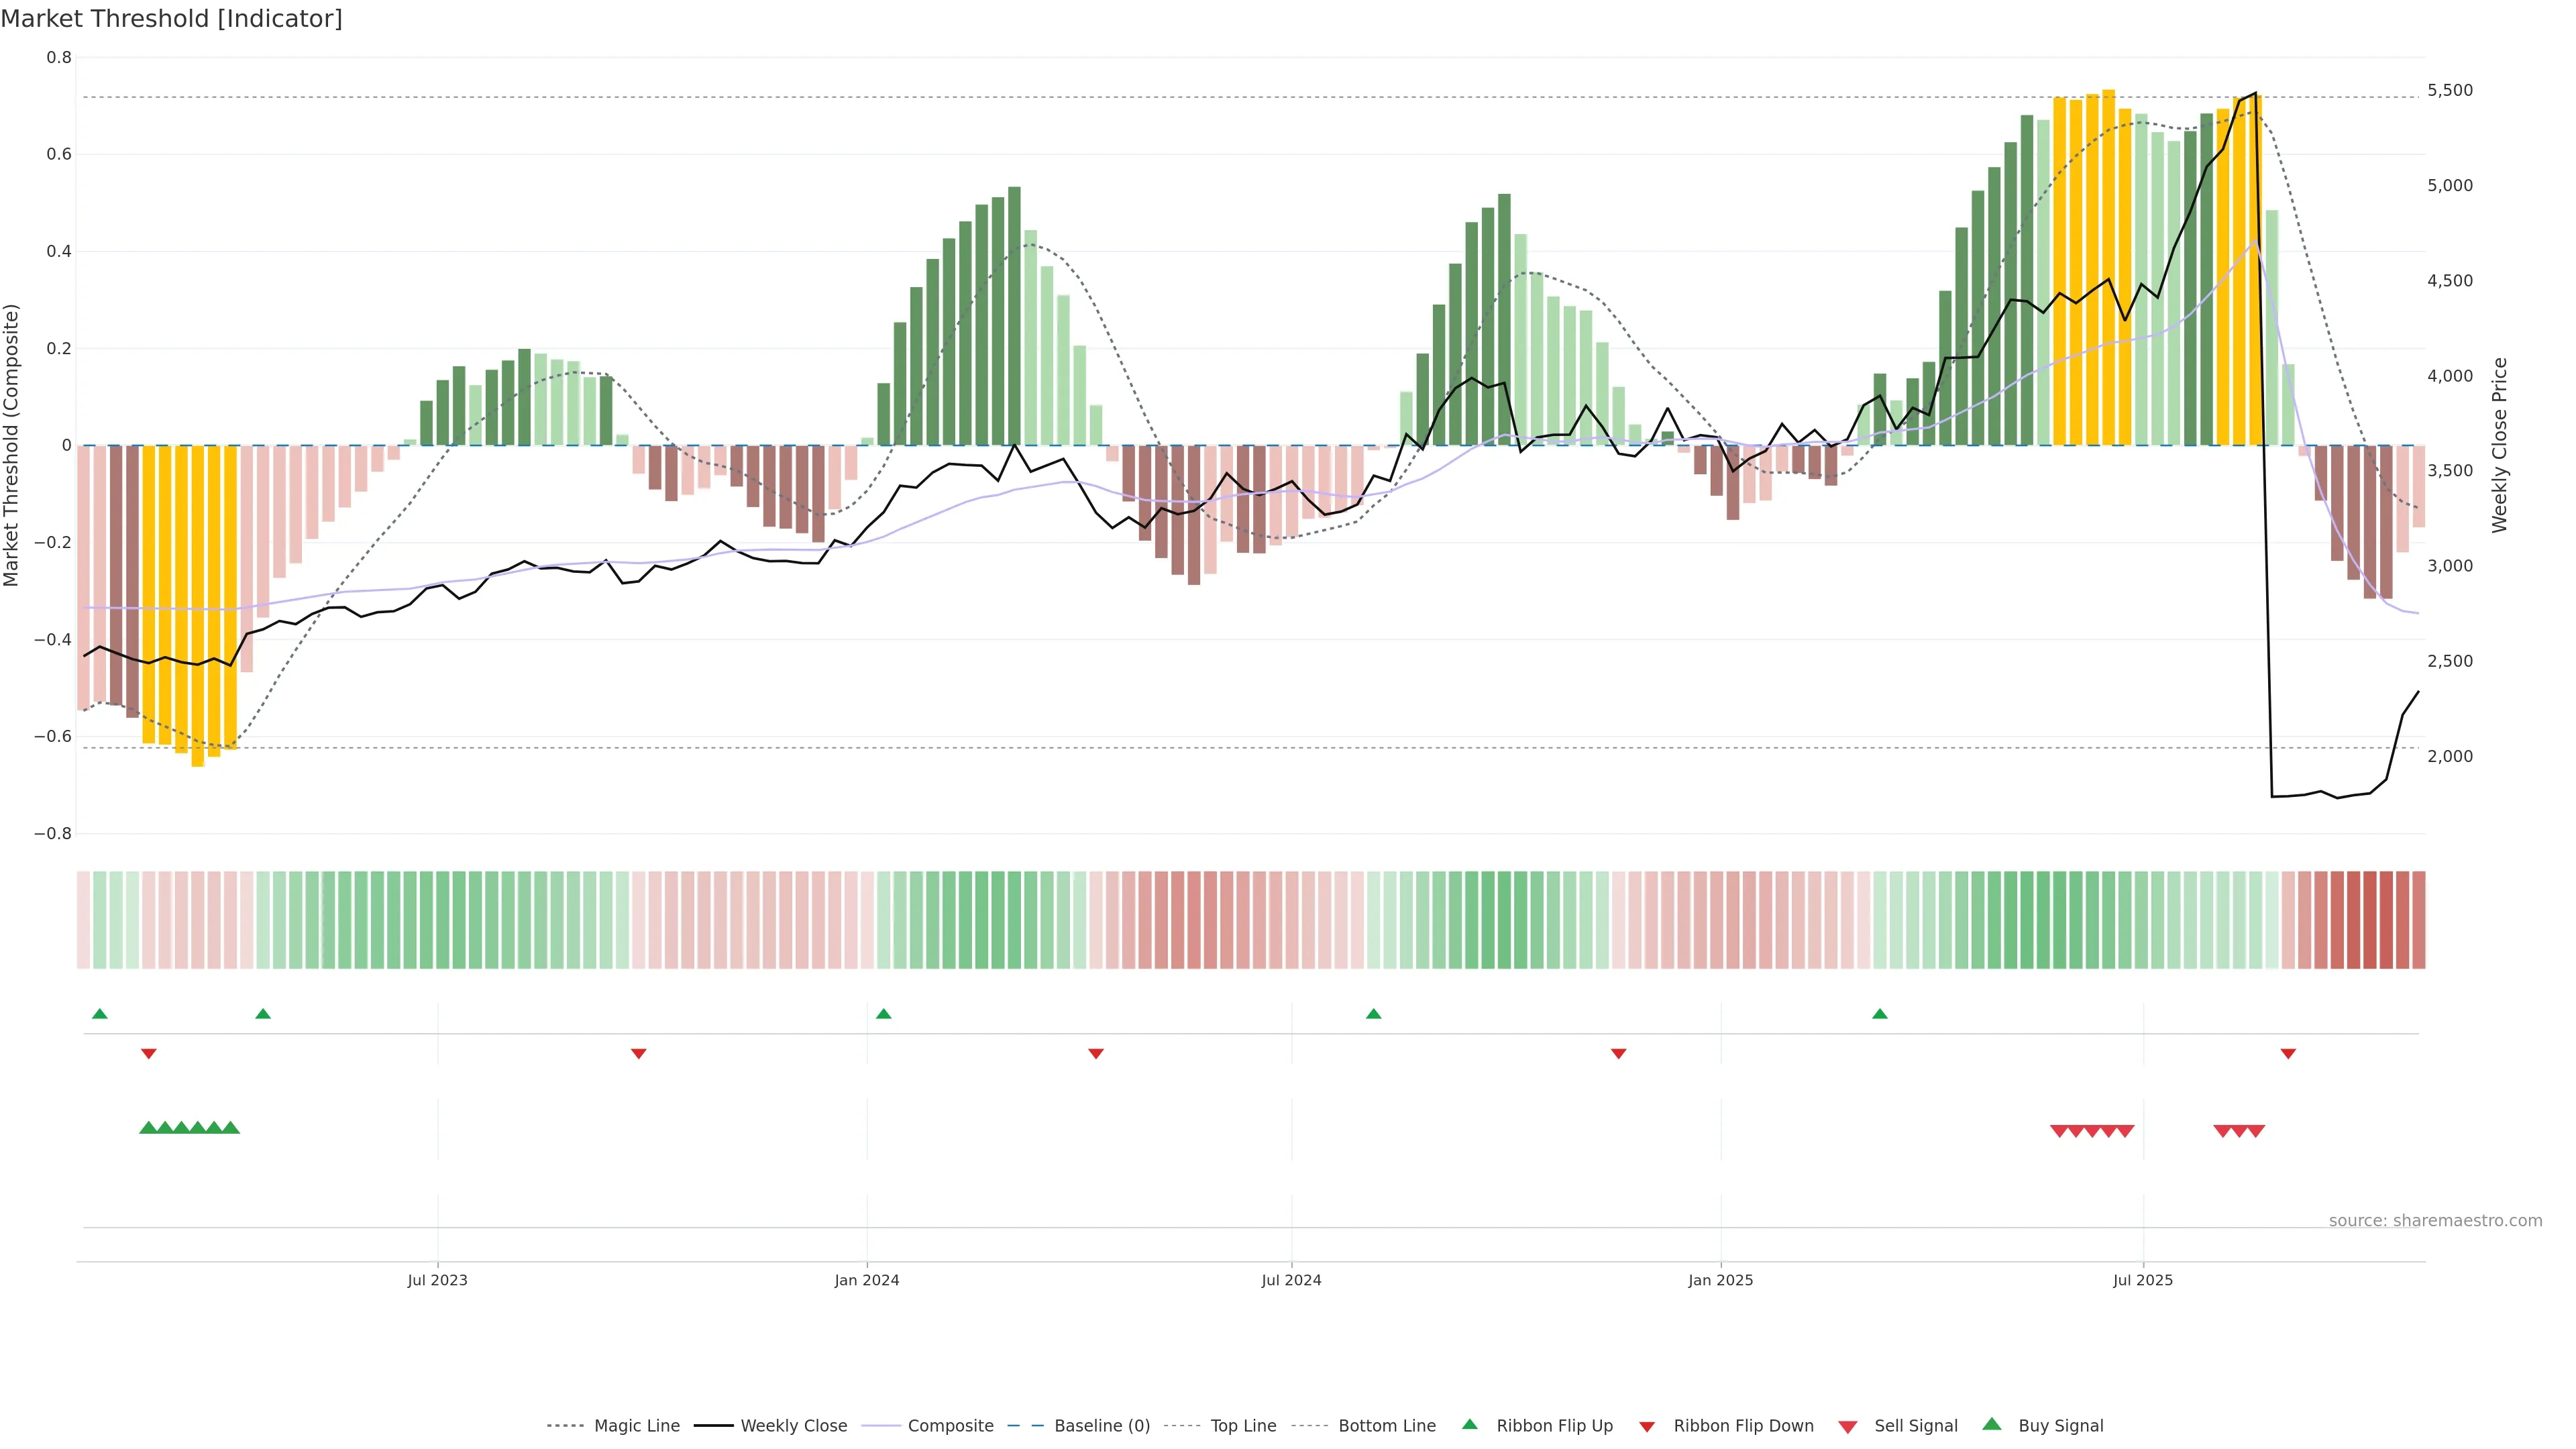Click the Buy Signal legend green triangle
Screen dimensions: 2576x1449
click(1992, 1424)
